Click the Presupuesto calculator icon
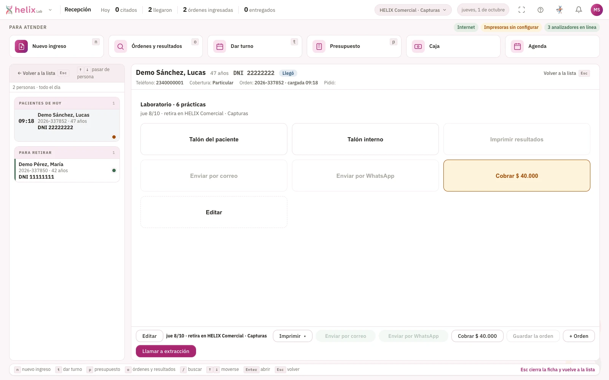The width and height of the screenshot is (609, 380). click(x=319, y=46)
